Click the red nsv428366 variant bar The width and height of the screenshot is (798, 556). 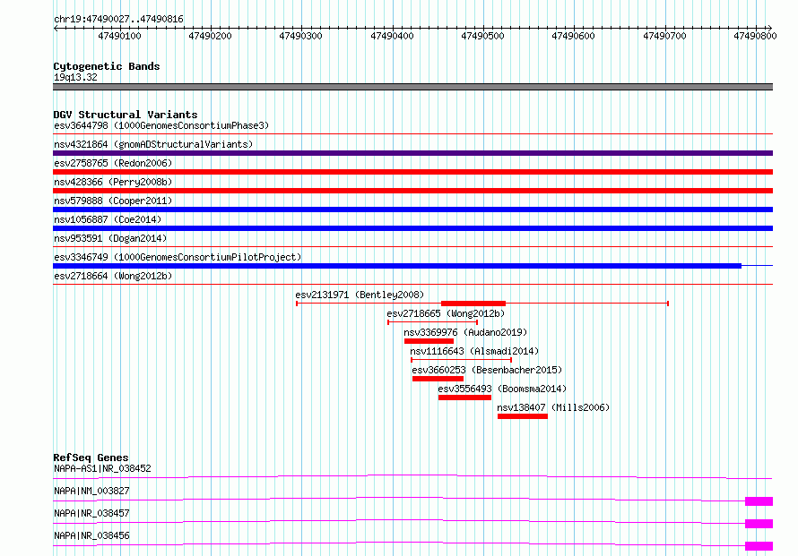tap(412, 191)
